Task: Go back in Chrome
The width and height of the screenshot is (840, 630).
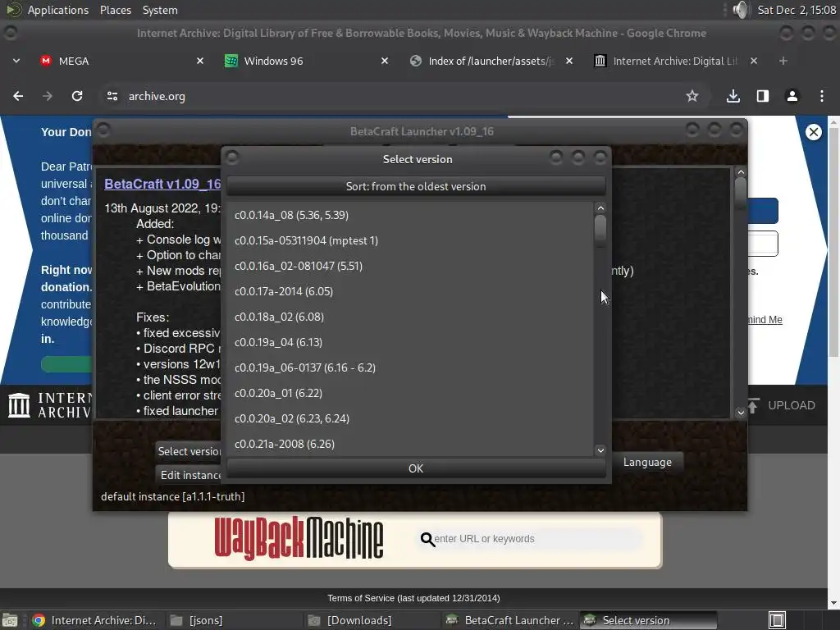Action: [x=18, y=96]
